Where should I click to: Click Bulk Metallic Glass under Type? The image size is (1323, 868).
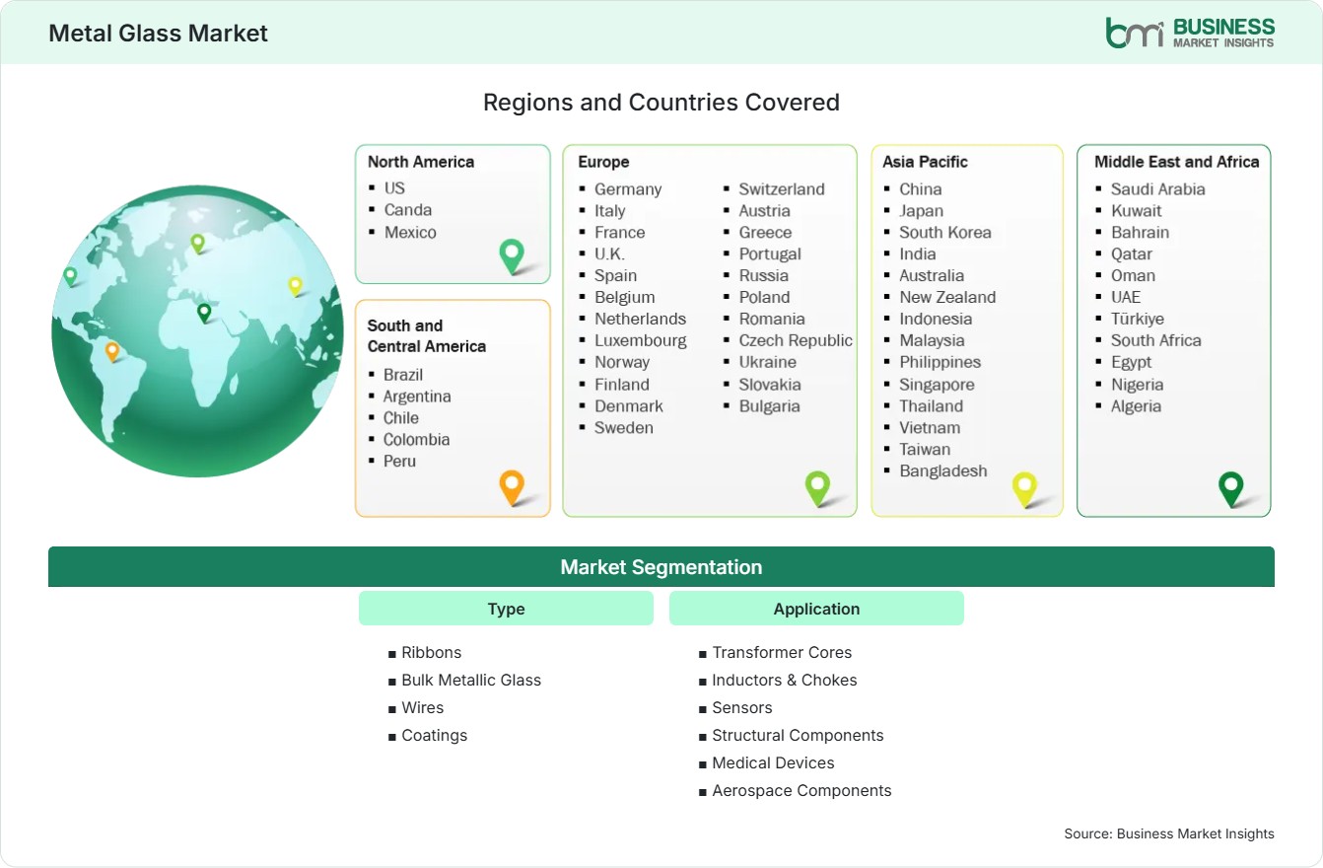point(471,680)
